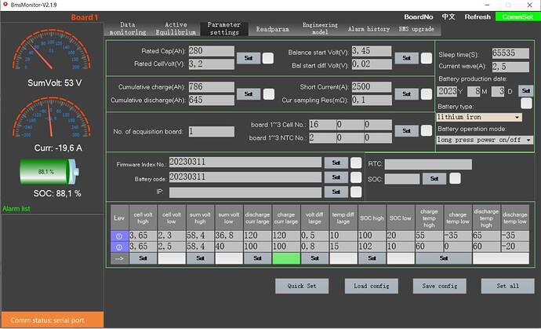The width and height of the screenshot is (541, 329).
Task: Click the RTC input field
Action: [x=428, y=165]
